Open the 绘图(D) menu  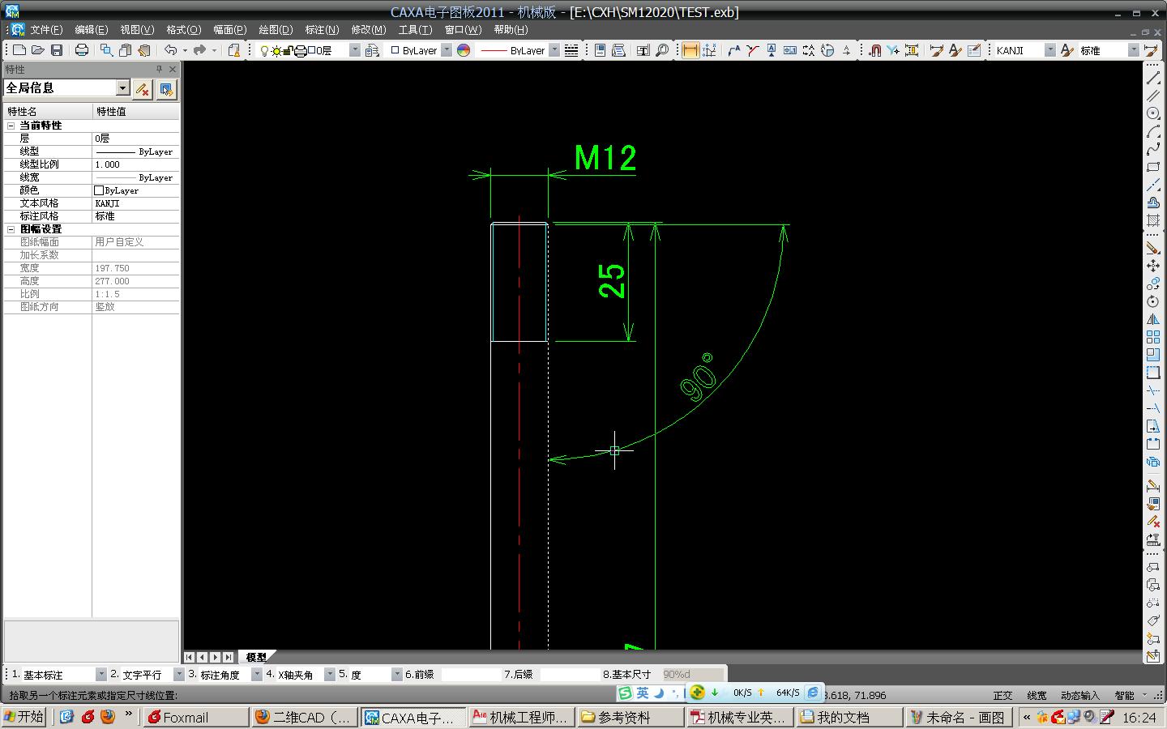click(276, 30)
